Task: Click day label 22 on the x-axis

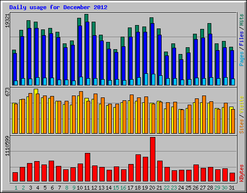Action: coord(166,188)
